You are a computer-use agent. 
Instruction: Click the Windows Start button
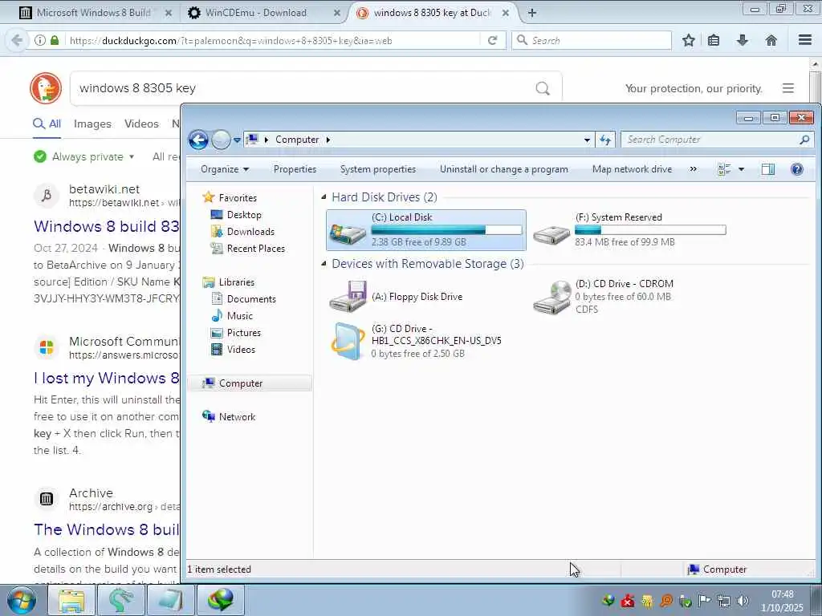[x=22, y=600]
